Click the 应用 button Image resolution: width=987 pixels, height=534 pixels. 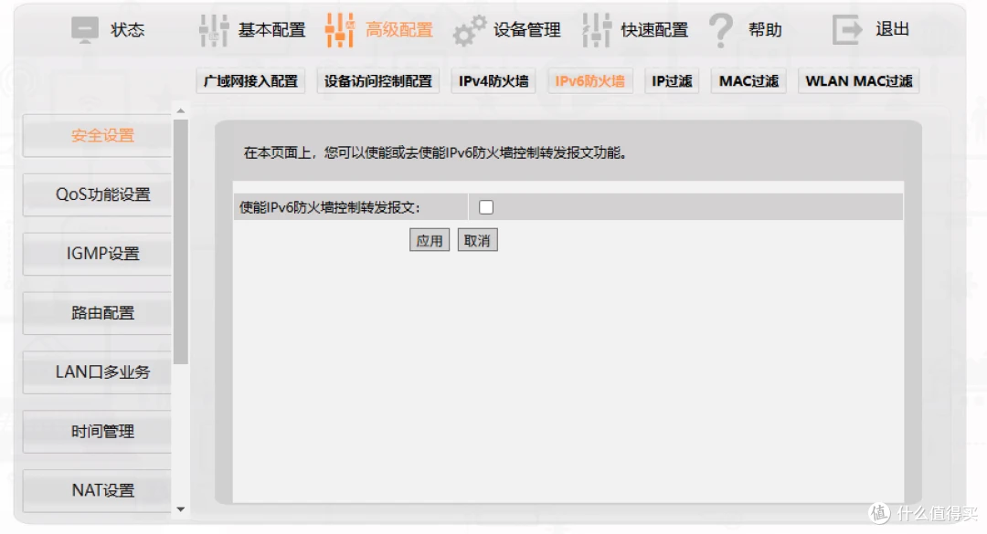coord(430,240)
